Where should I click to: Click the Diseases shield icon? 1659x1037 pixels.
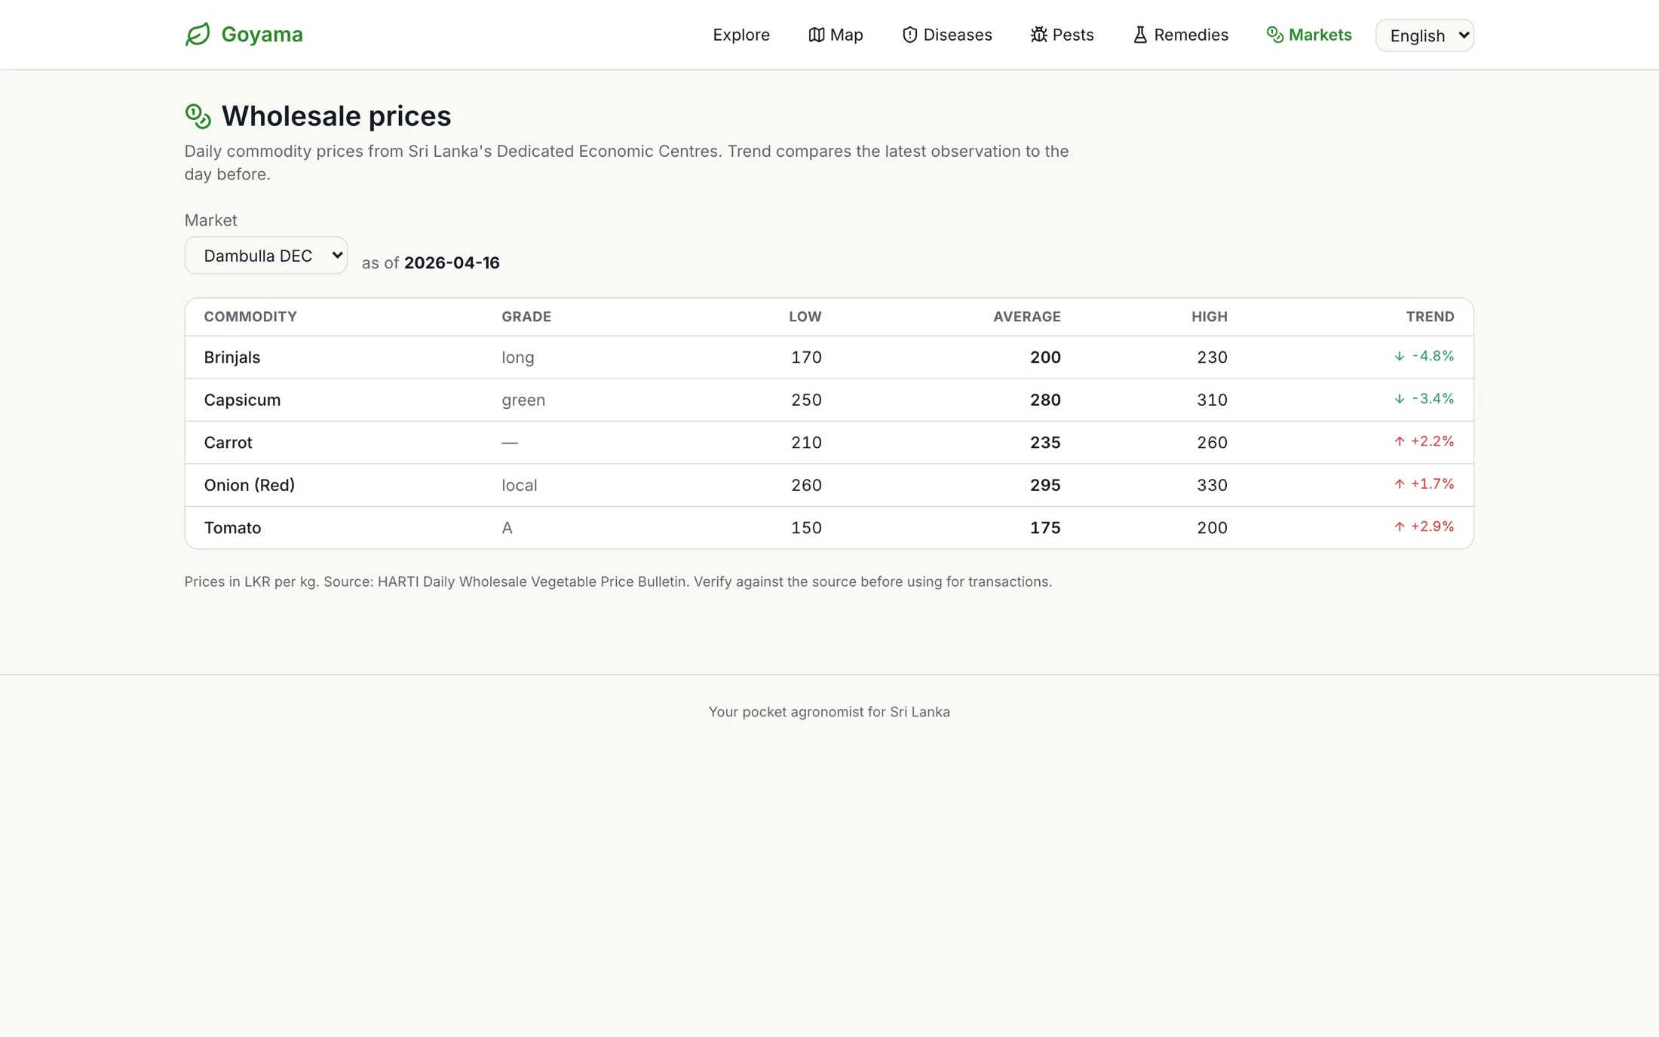tap(909, 35)
